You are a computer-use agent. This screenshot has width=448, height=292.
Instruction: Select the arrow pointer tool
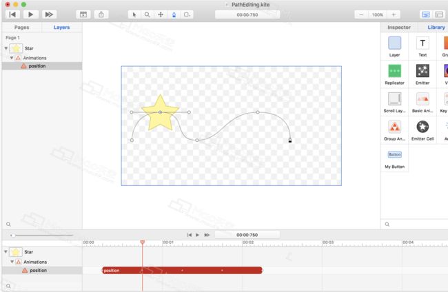pyautogui.click(x=134, y=14)
